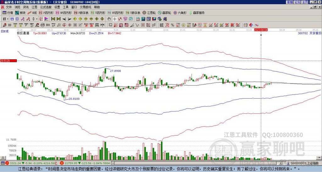This screenshot has height=172, width=322.
Task: Click the 2023-04-04 date marker
Action: [x=261, y=30]
